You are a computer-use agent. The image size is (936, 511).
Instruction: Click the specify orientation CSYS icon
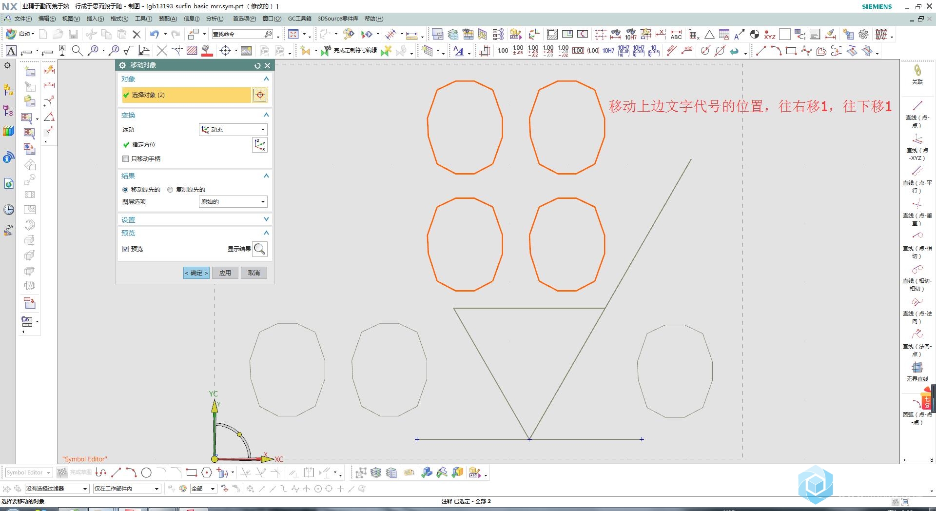tap(260, 145)
